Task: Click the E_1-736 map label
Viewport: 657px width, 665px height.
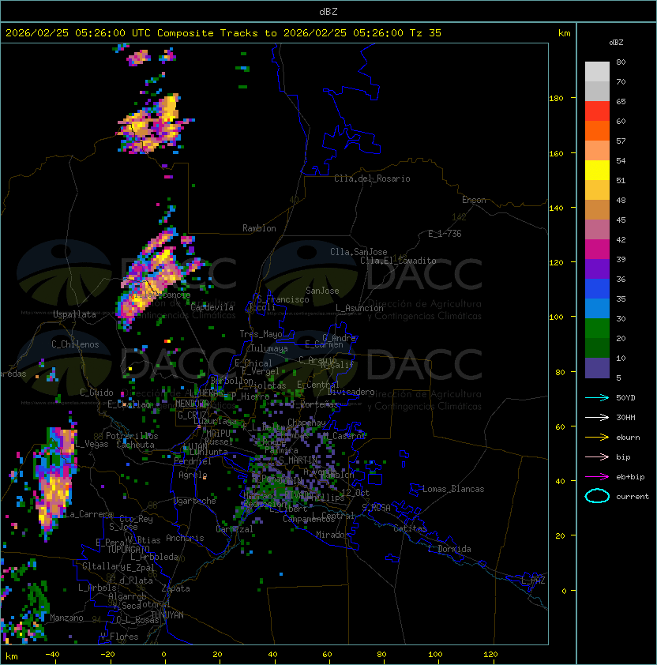Action: (445, 234)
